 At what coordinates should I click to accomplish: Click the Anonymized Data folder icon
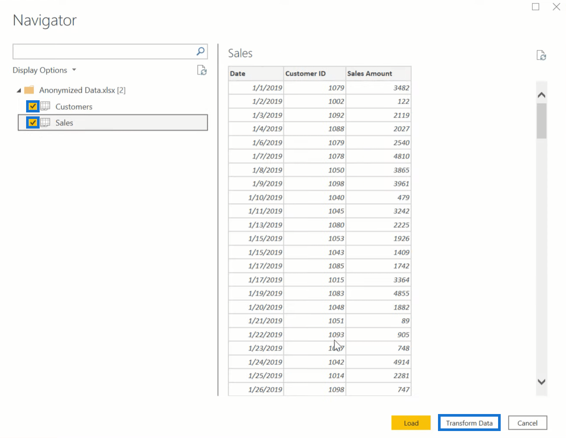pyautogui.click(x=29, y=90)
